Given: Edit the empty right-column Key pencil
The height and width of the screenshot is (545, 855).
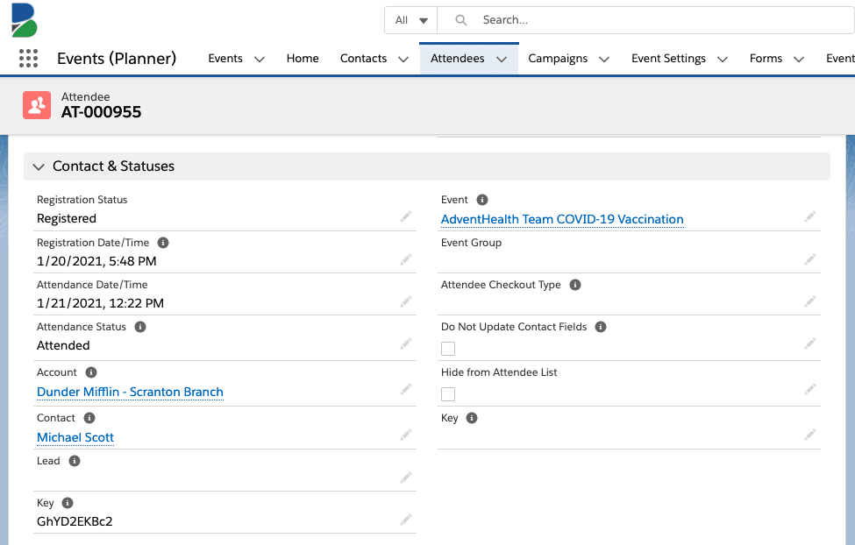Looking at the screenshot, I should (810, 435).
